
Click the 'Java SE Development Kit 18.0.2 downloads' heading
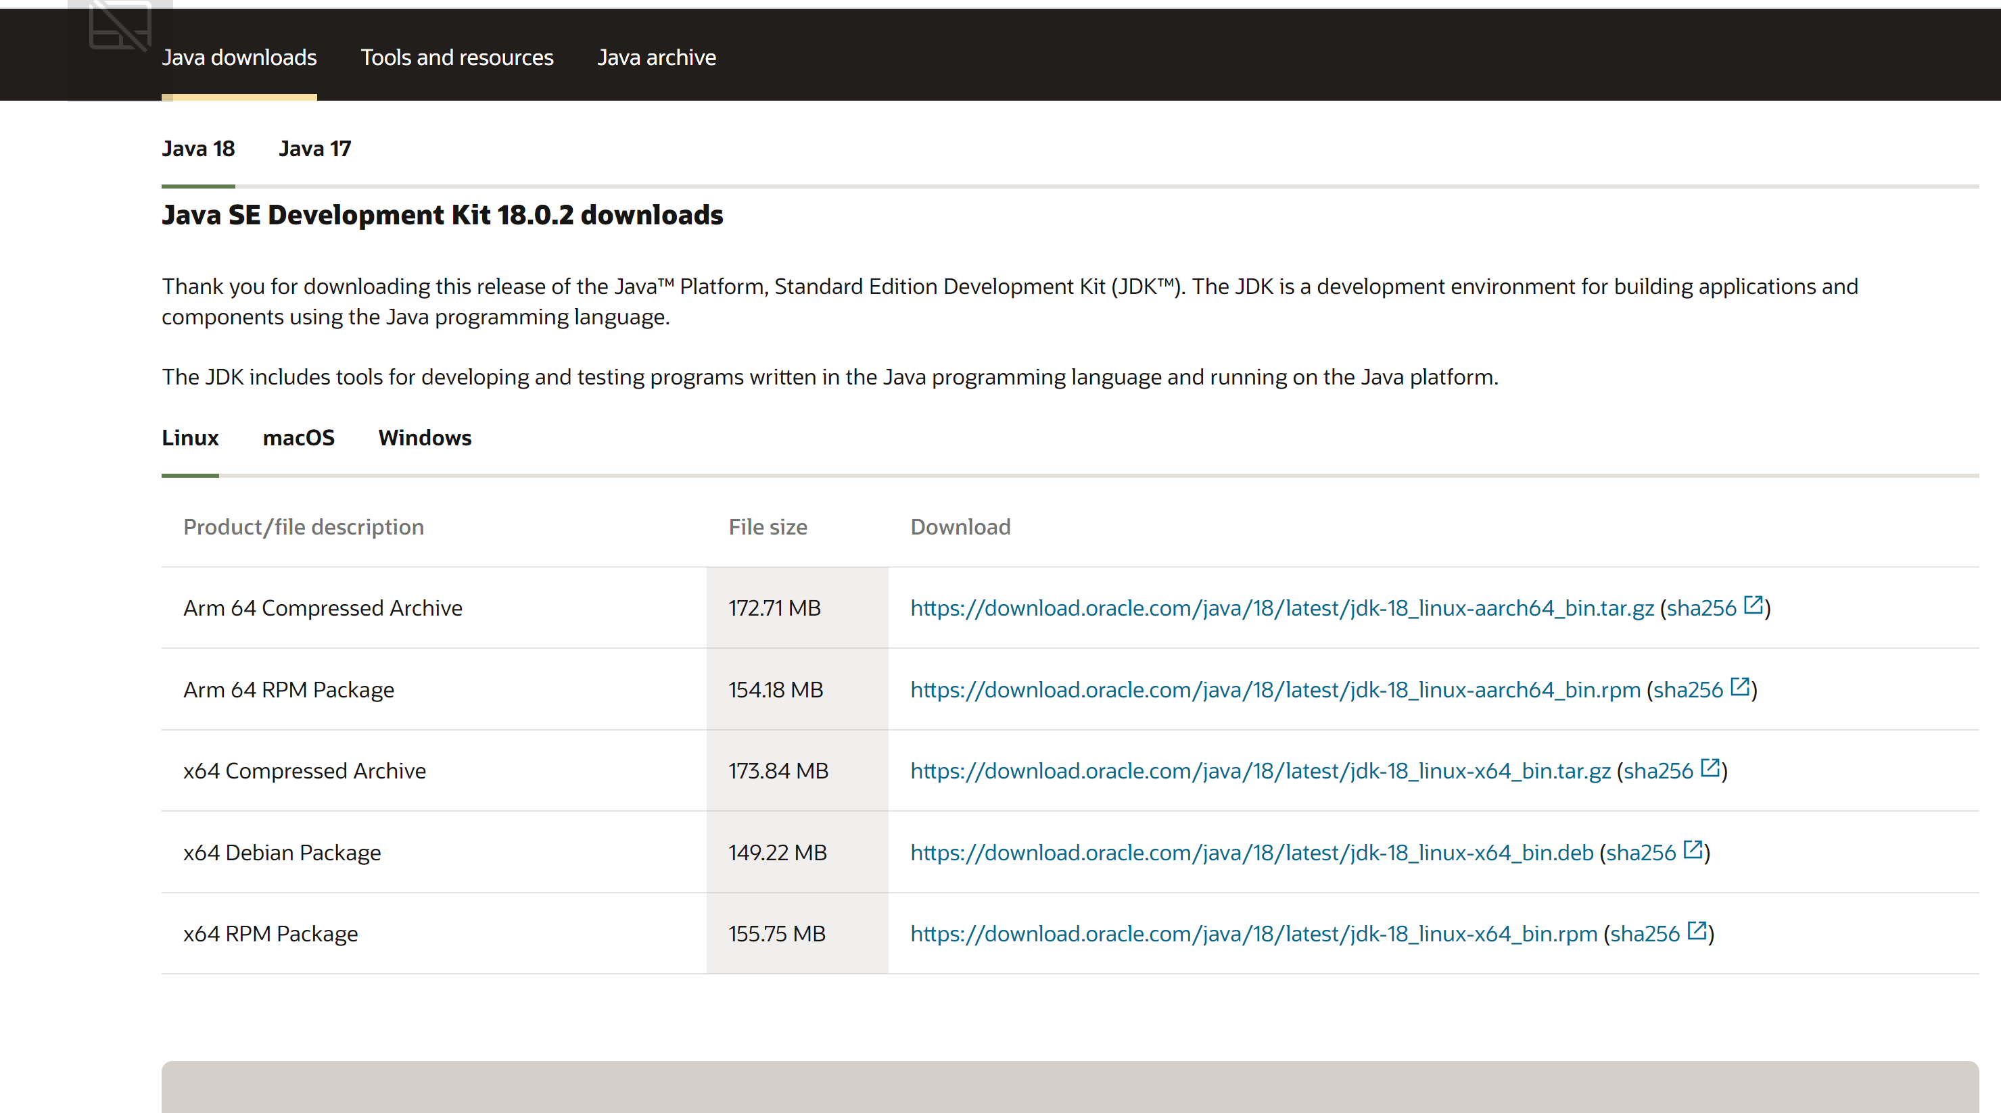click(442, 215)
